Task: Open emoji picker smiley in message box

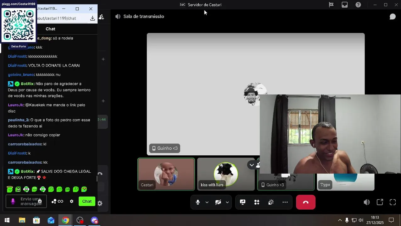Action: [40, 201]
